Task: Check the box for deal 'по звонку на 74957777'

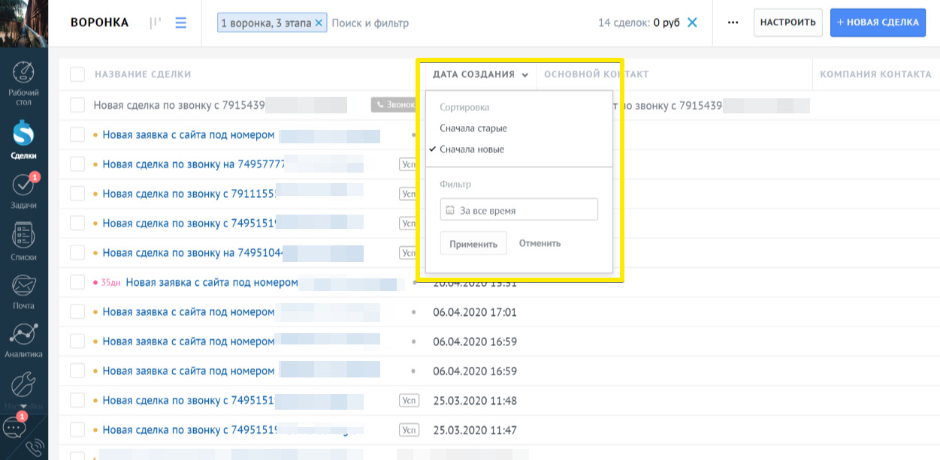Action: coord(77,164)
